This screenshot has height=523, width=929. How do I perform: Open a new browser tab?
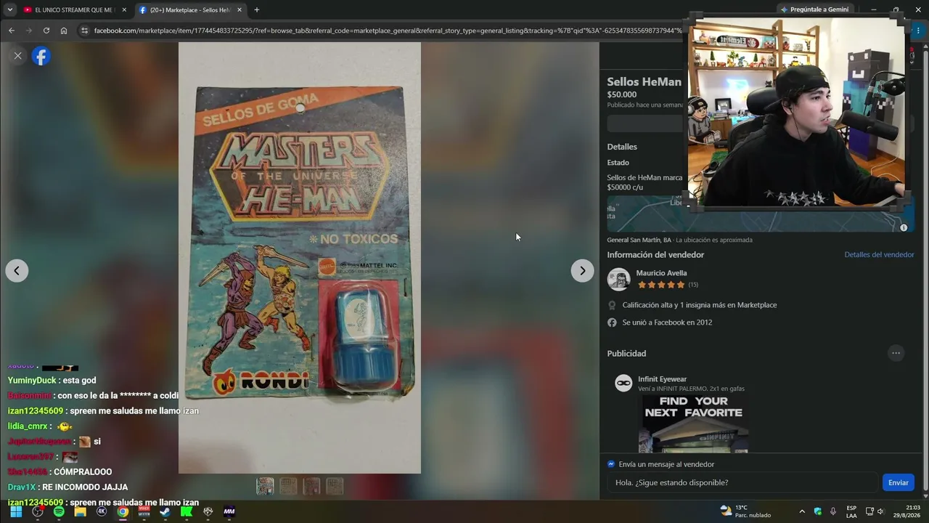256,10
